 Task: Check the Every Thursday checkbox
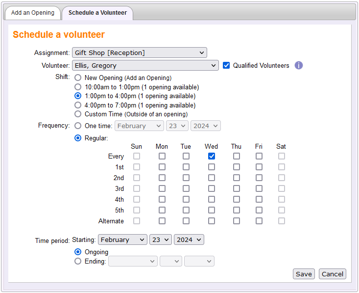tap(237, 156)
